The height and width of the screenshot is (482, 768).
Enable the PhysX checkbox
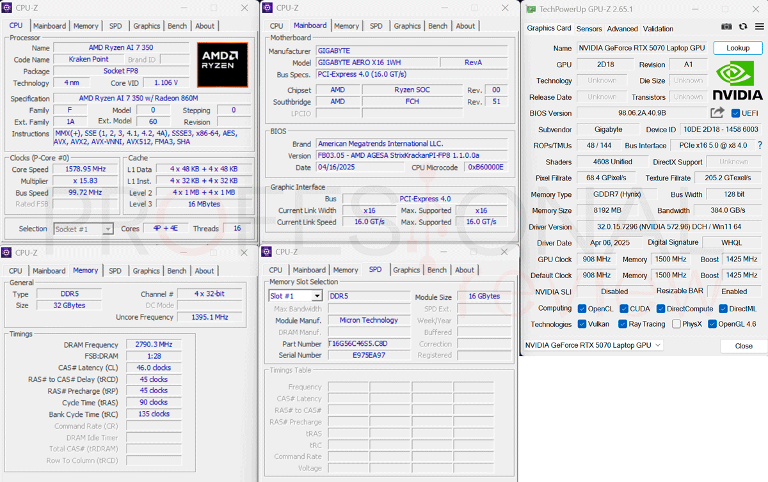(676, 324)
